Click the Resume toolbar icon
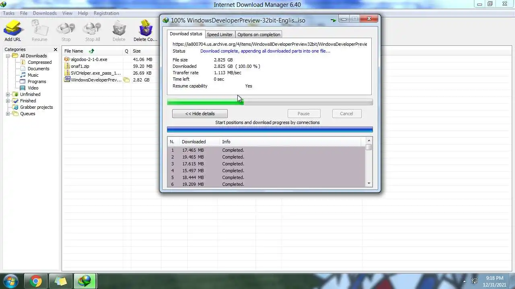 click(39, 31)
